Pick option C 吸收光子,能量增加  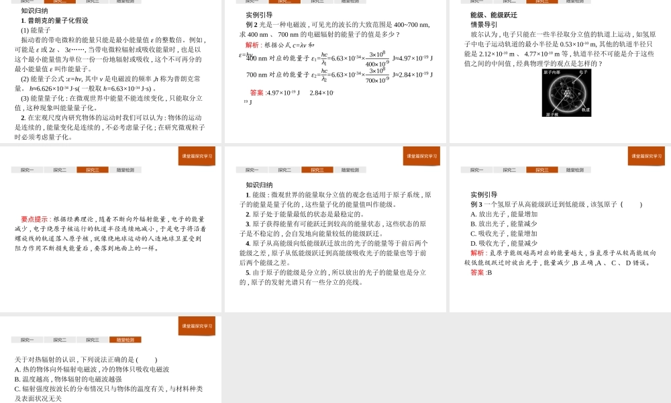click(x=504, y=233)
